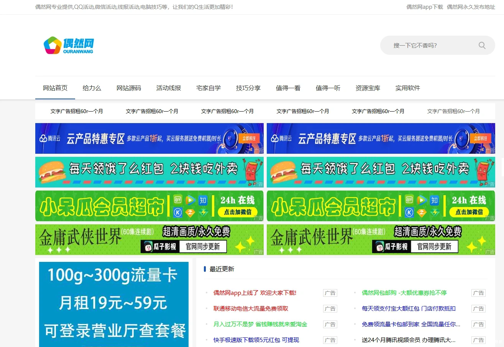Open left 金庸武侠世界 banner
The height and width of the screenshot is (347, 504).
tap(149, 240)
